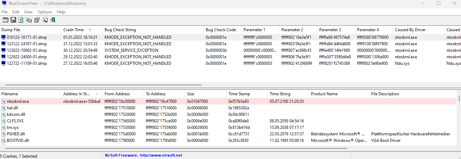Click monitor icon of 122922-24000-01.dmp

(x=3, y=57)
